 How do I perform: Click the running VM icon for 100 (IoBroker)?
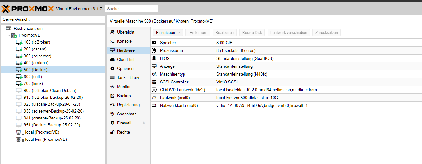tap(19, 42)
